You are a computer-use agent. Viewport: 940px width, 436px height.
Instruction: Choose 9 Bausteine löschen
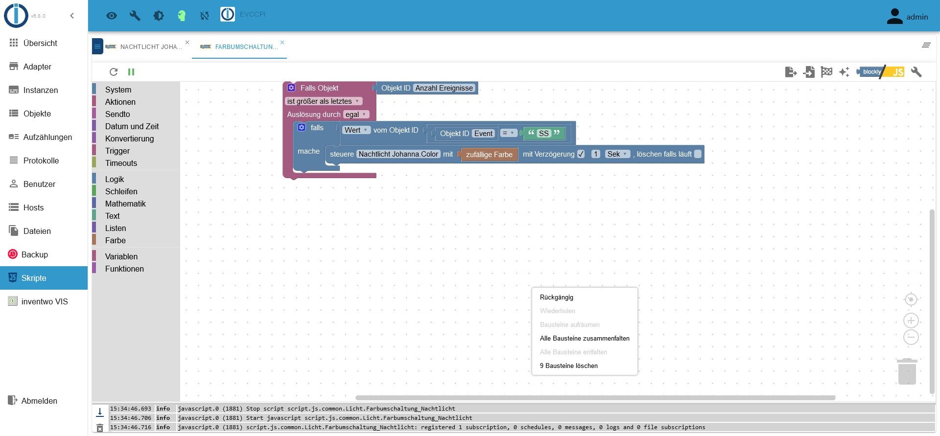(x=585, y=366)
